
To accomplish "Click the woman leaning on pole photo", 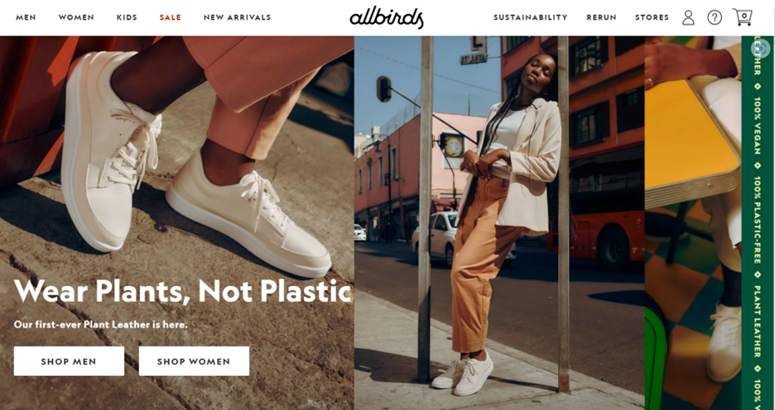I will [499, 222].
